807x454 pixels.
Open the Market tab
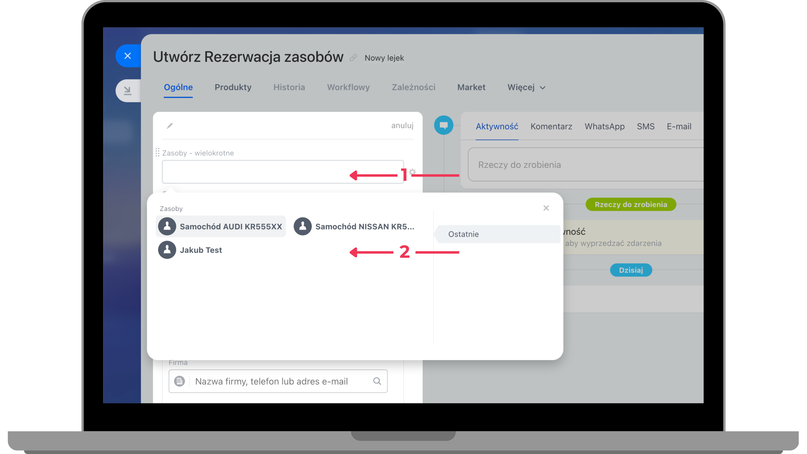(471, 88)
